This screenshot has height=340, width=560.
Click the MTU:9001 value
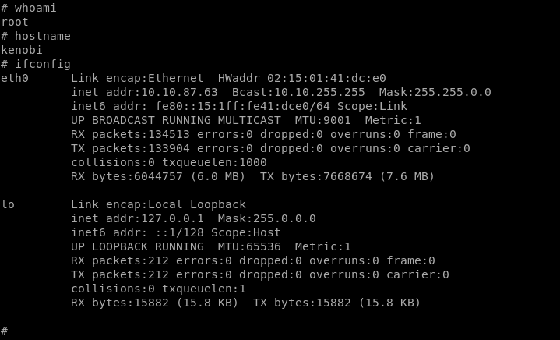(323, 120)
